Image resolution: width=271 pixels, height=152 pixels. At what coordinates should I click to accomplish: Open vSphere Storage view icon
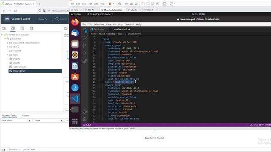[x=22, y=28]
